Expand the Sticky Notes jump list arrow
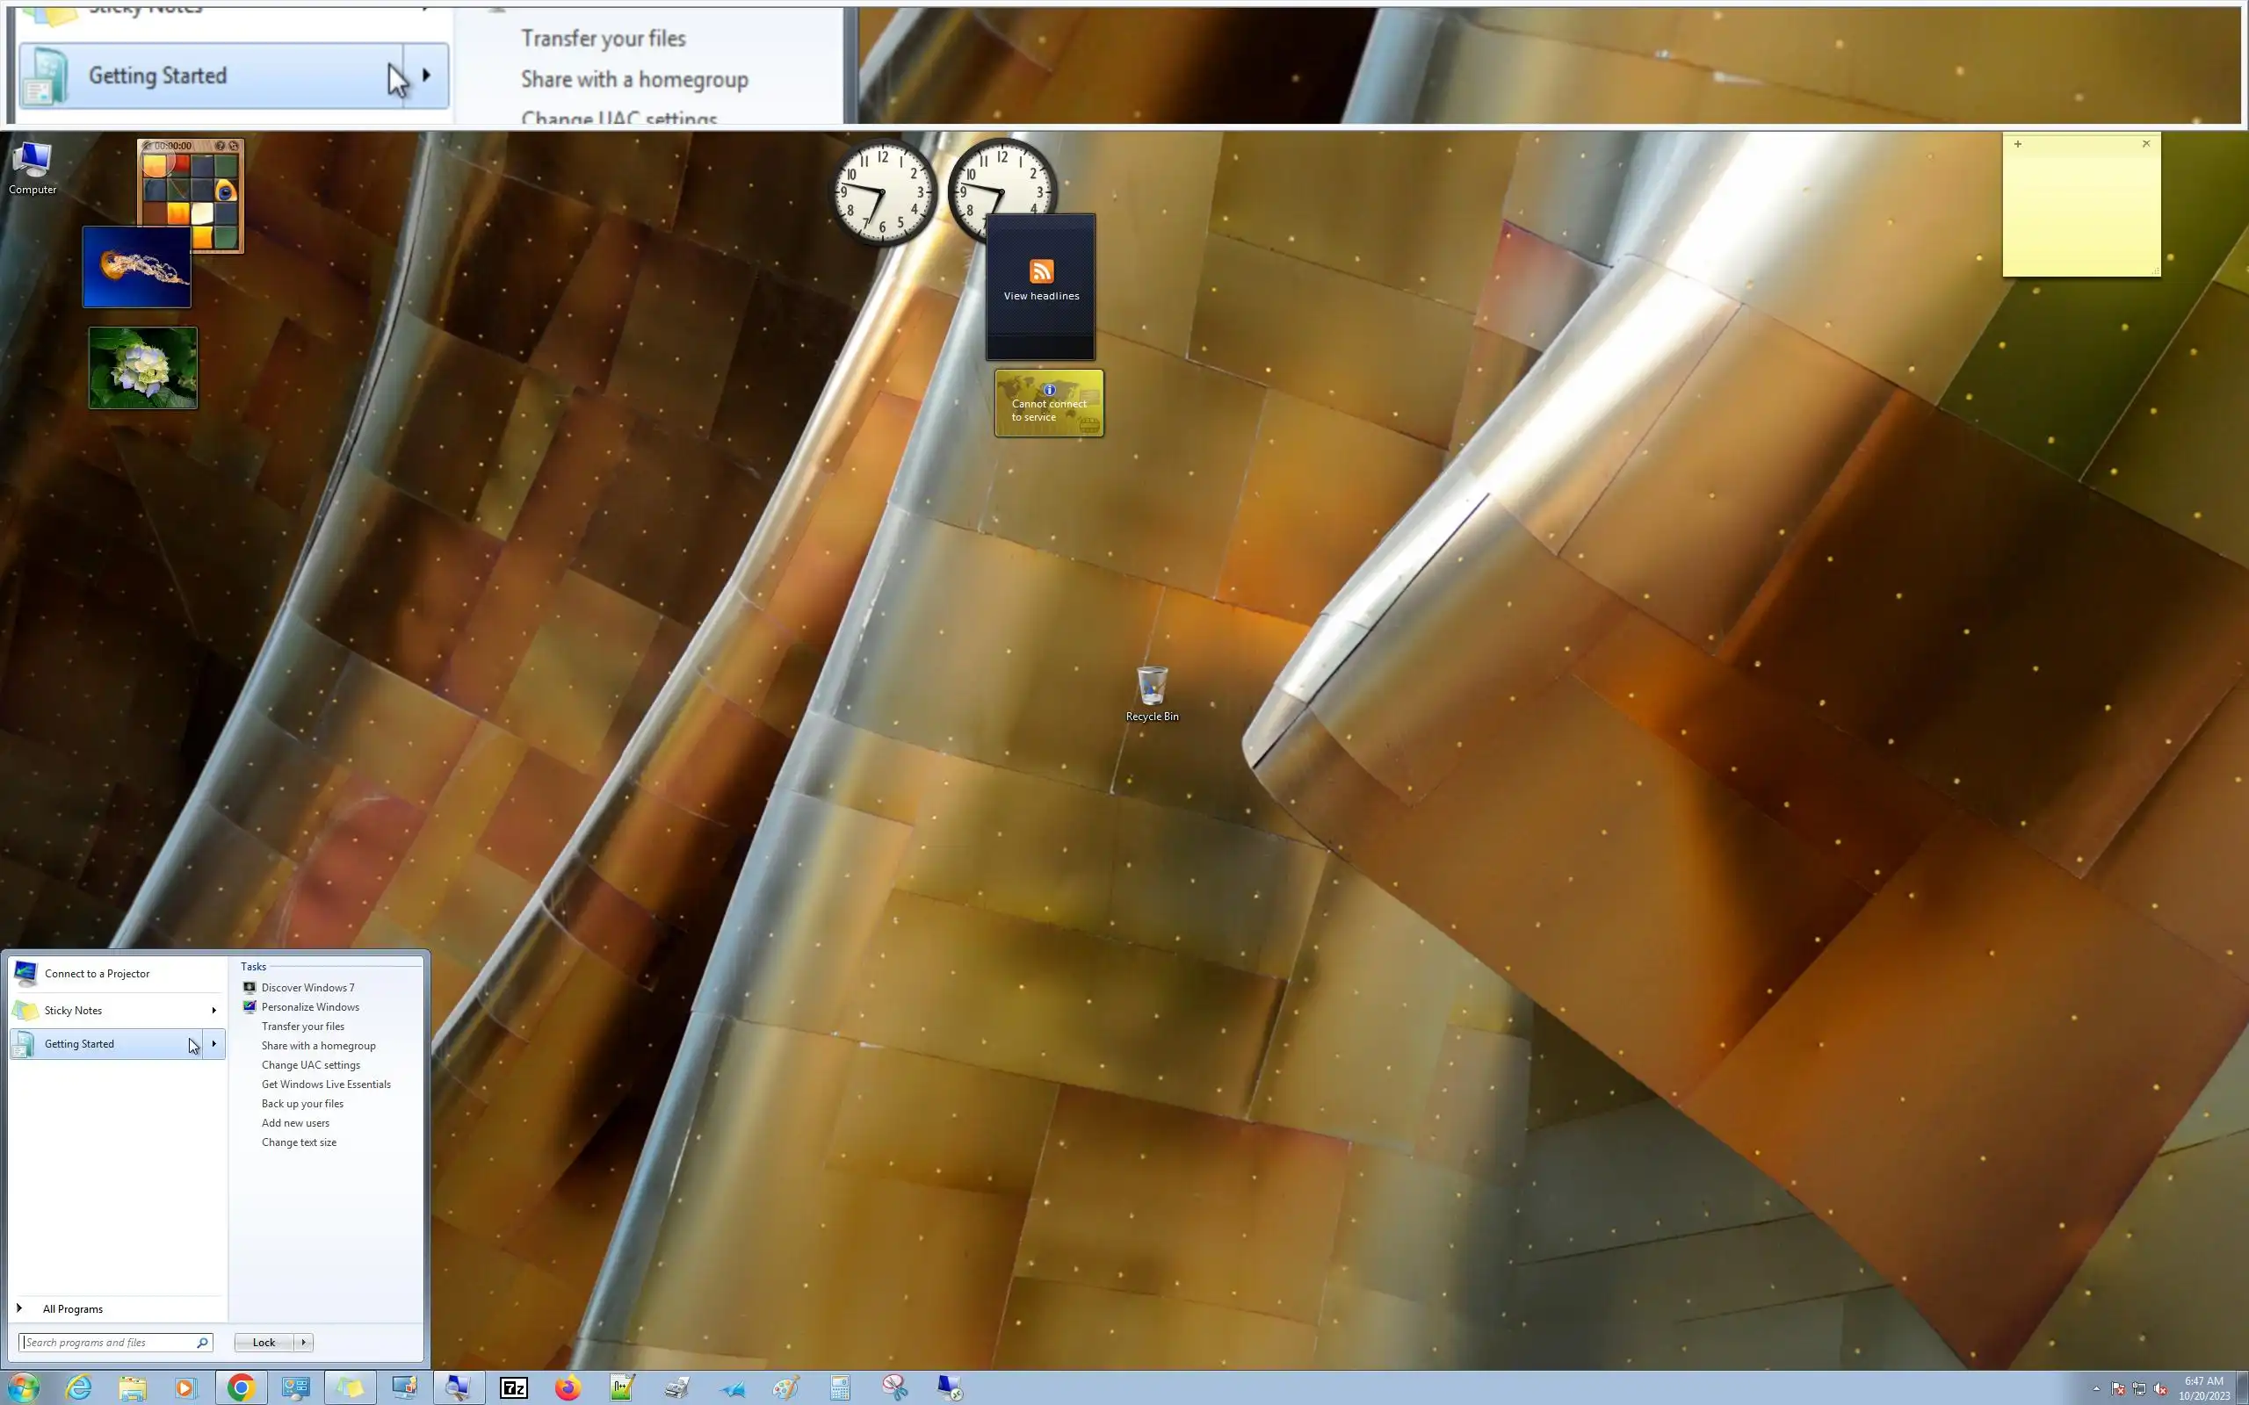The width and height of the screenshot is (2249, 1405). point(213,1010)
